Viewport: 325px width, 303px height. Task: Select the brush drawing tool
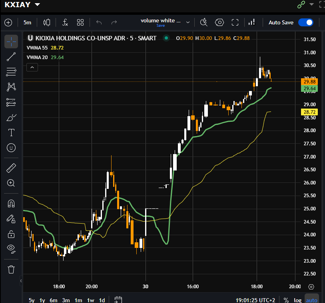(x=11, y=117)
